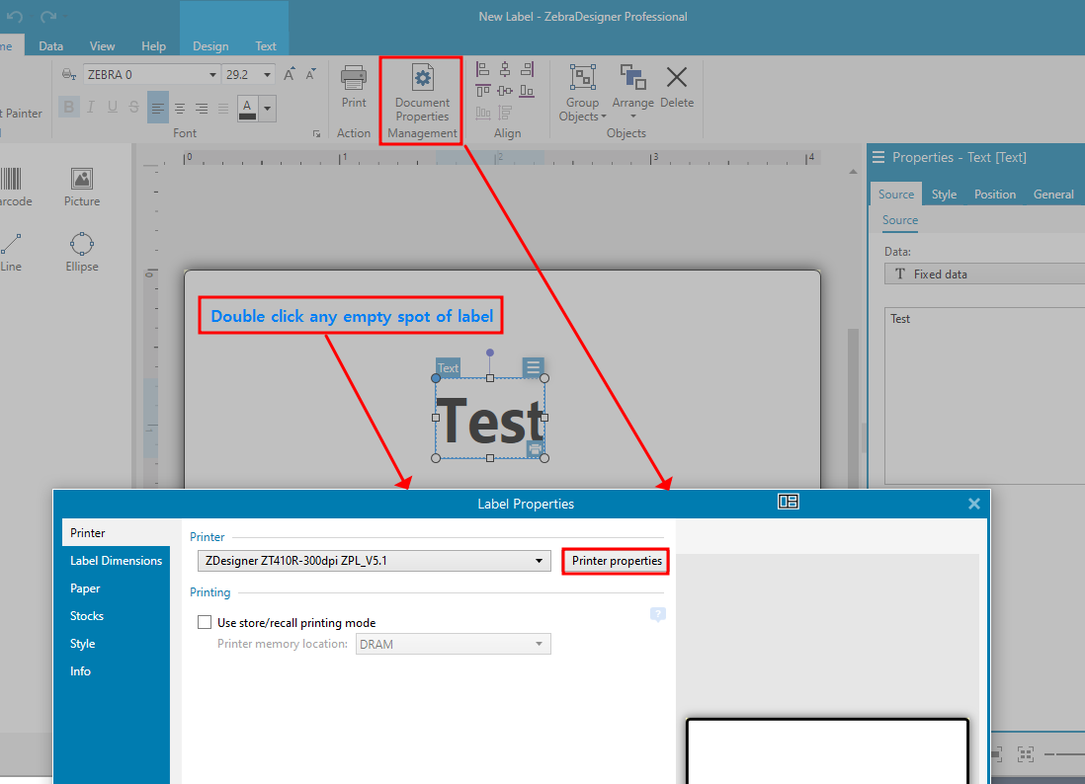The height and width of the screenshot is (784, 1085).
Task: Click the Printer properties button
Action: (x=615, y=561)
